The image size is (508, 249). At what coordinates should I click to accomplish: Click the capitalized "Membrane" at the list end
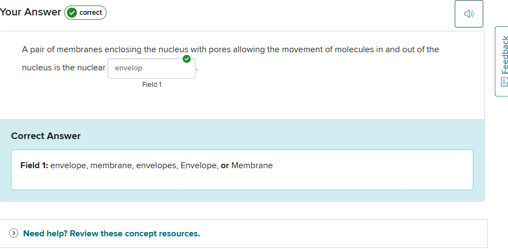point(252,165)
